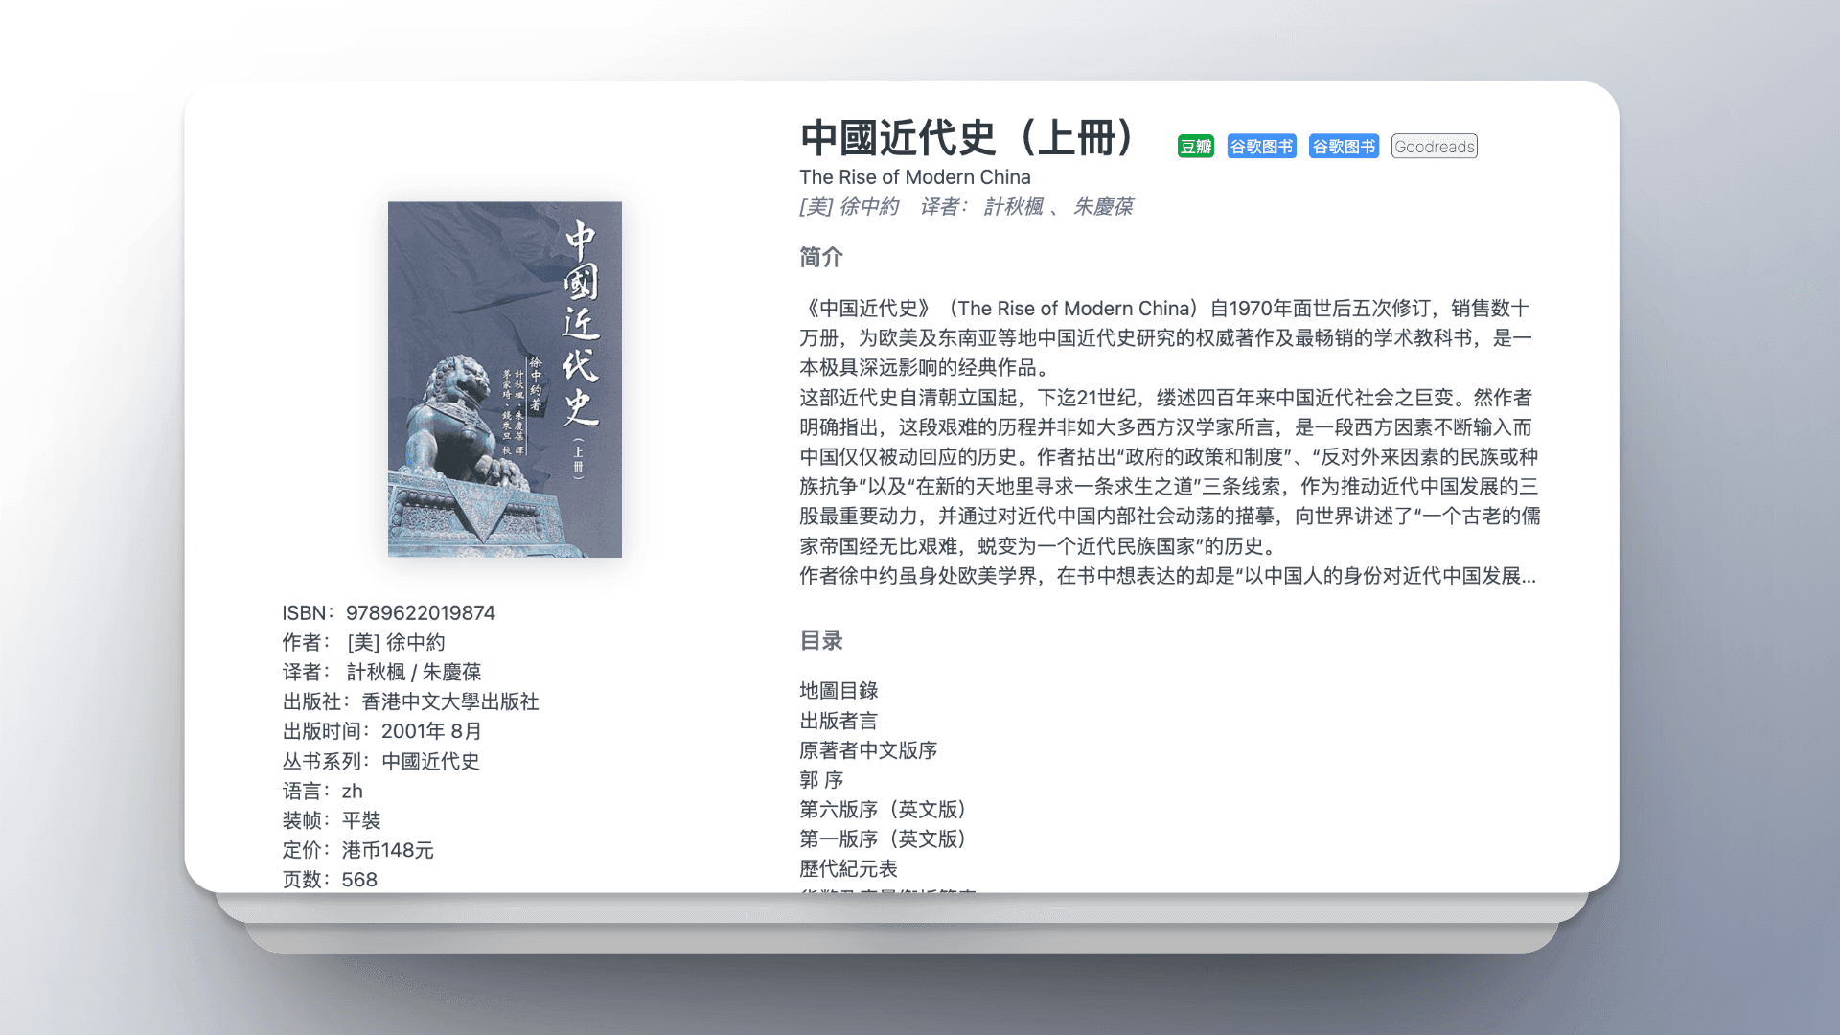This screenshot has height=1035, width=1840.
Task: Click contents entry 原著者中文版序
Action: tap(868, 750)
